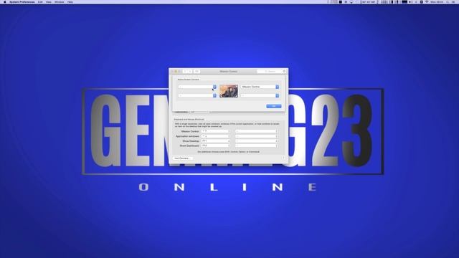Open the help button in Mission Control pane
Viewport: 459px width, 258px height.
283,158
